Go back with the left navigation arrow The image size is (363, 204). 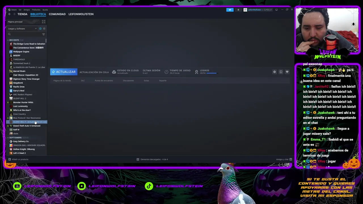click(9, 14)
